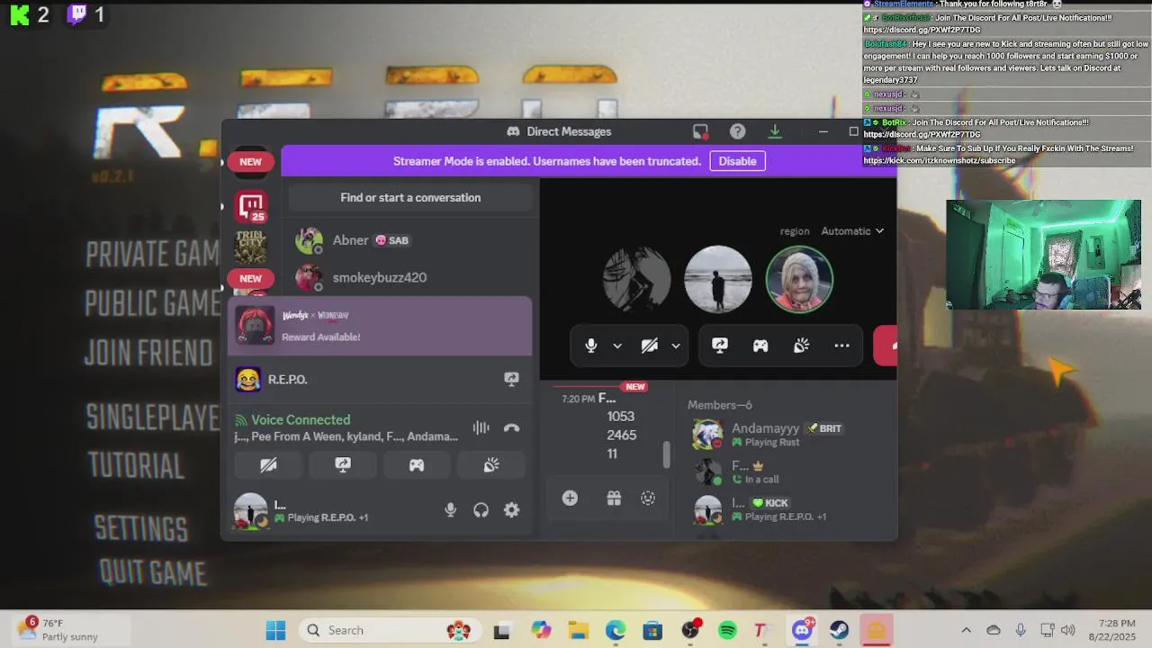This screenshot has width=1152, height=648.
Task: Open the Twitch server with 25 badge
Action: point(251,207)
